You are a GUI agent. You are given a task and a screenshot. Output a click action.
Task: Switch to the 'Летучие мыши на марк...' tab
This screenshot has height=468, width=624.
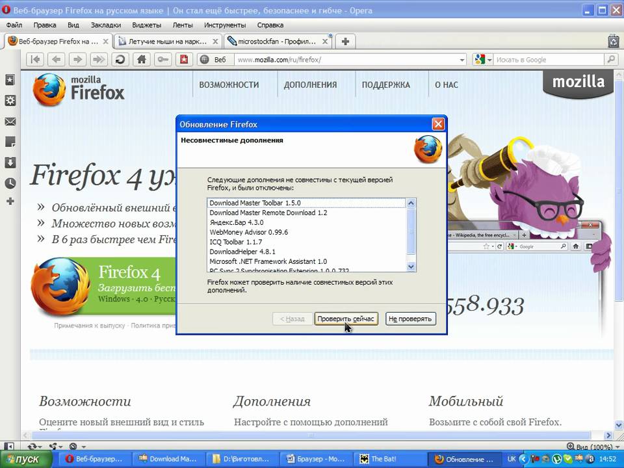click(x=168, y=42)
